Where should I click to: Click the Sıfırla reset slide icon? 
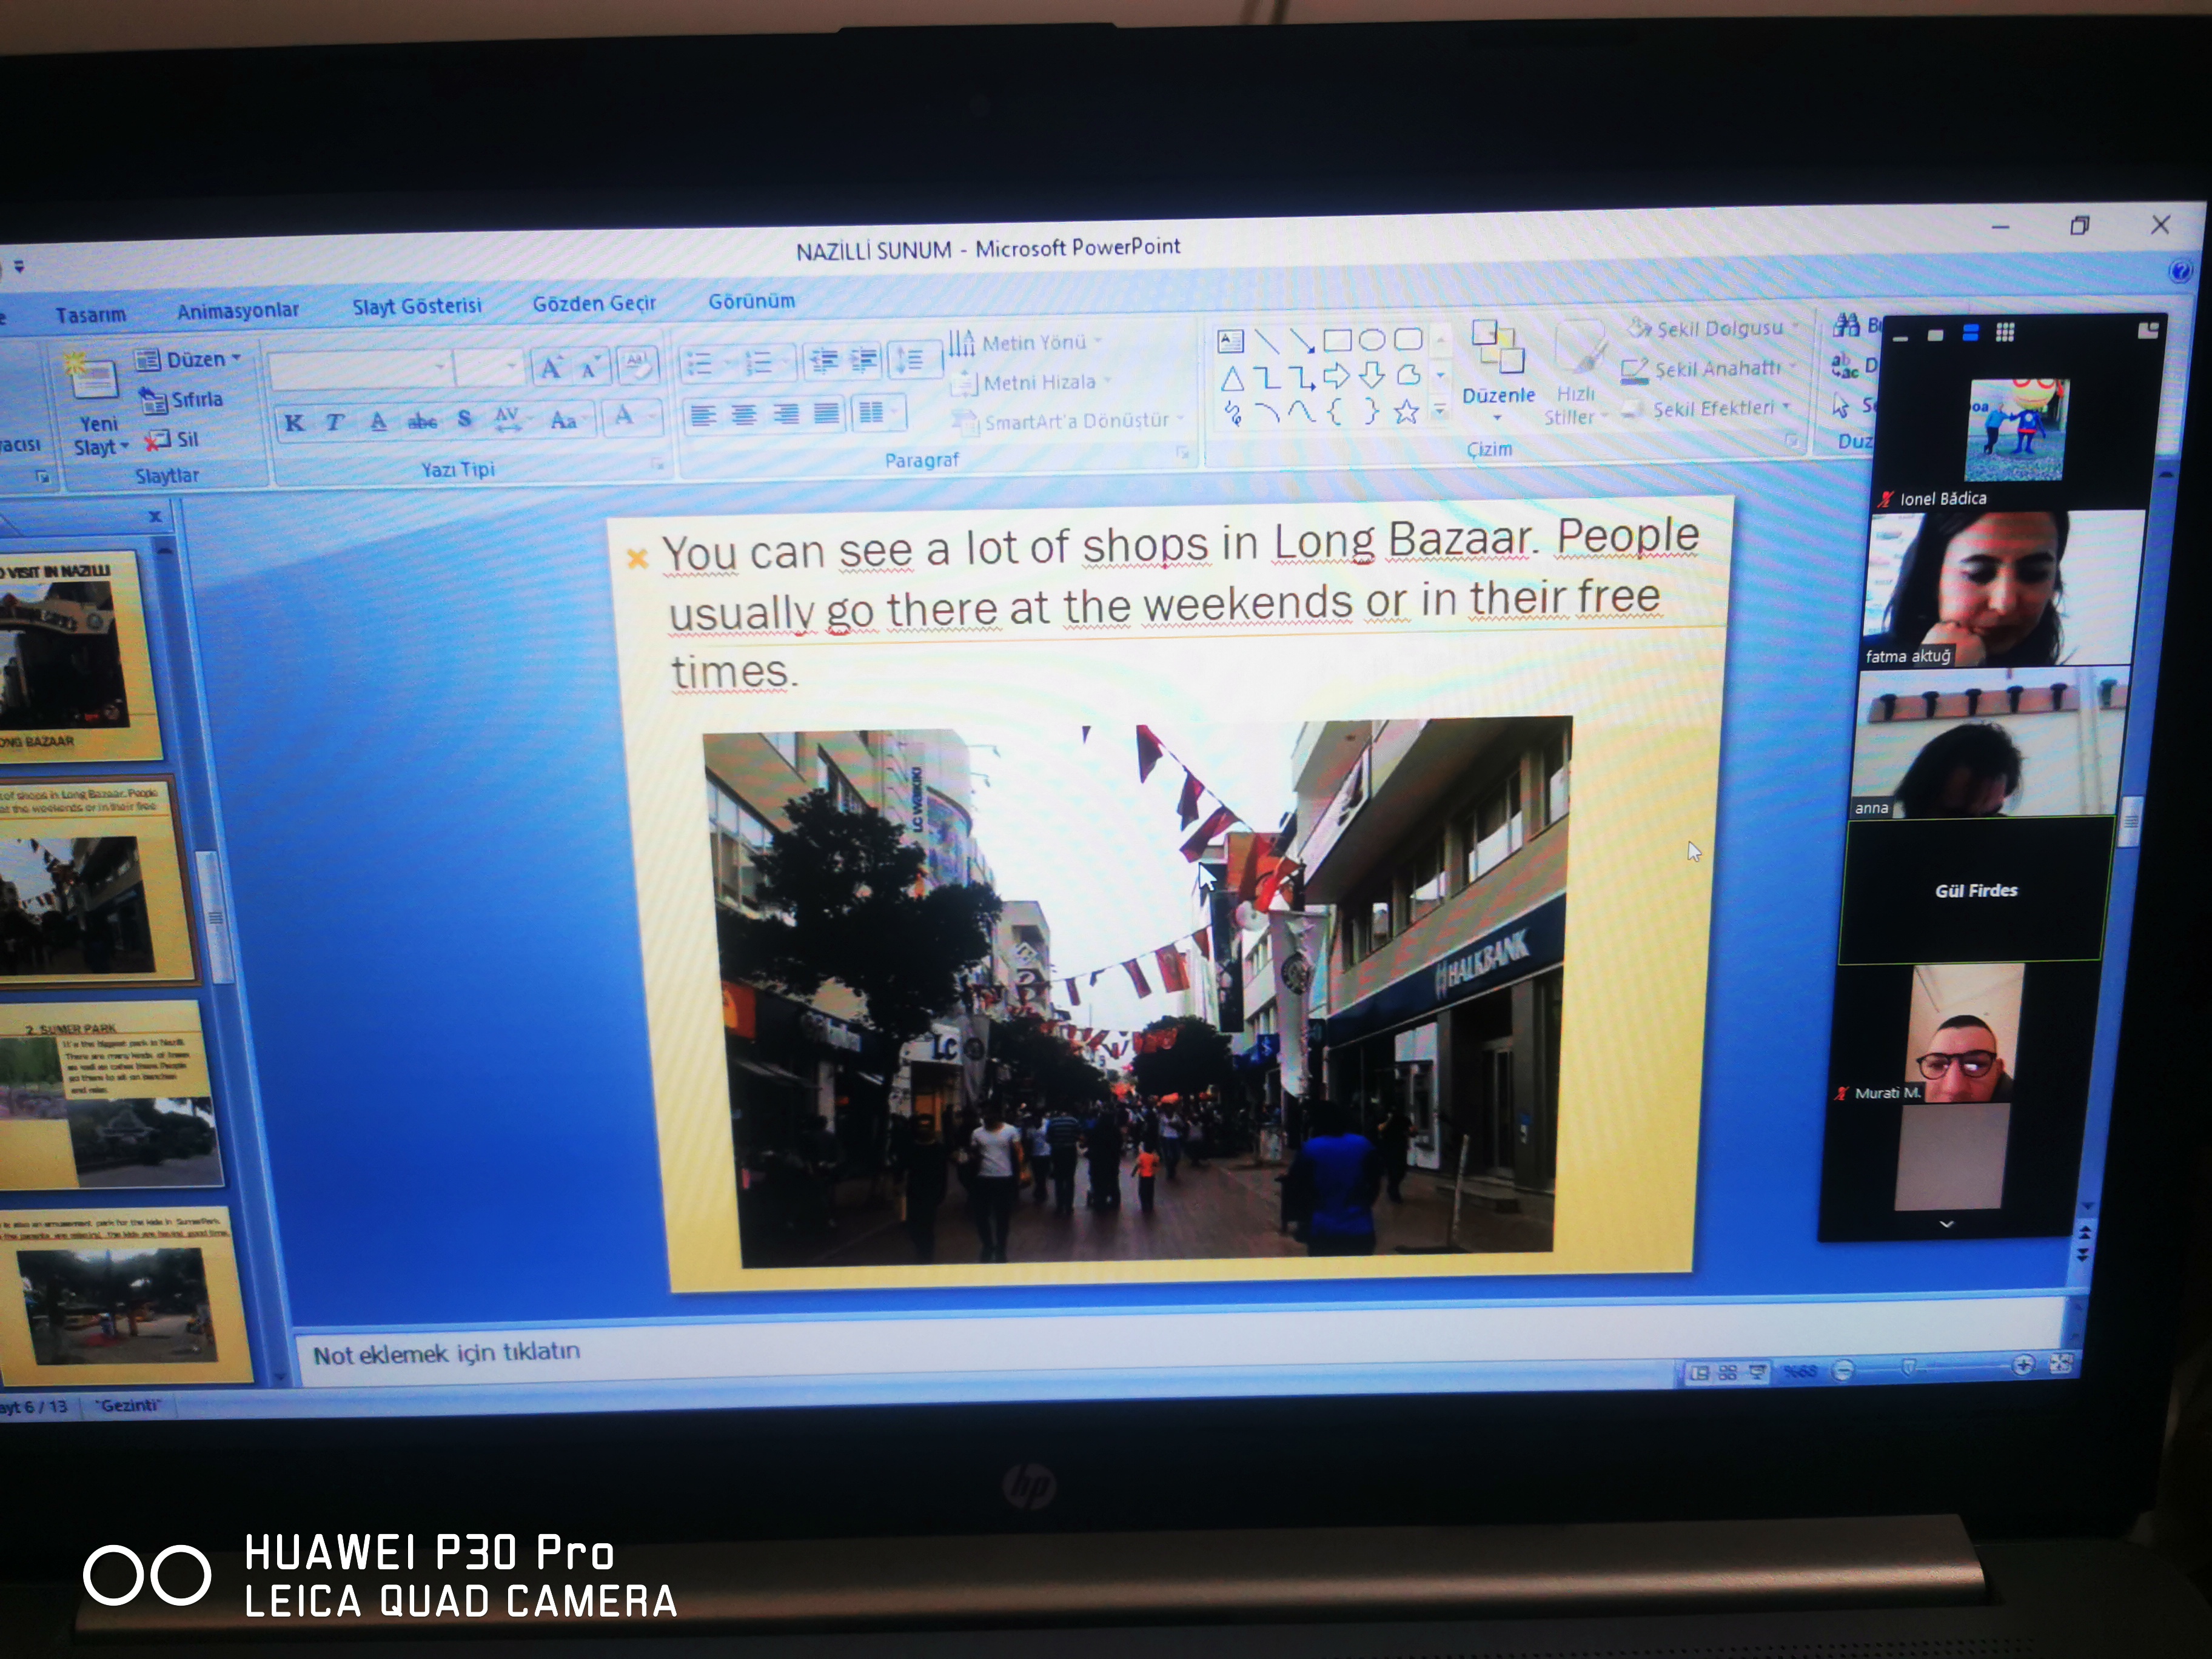click(x=153, y=401)
